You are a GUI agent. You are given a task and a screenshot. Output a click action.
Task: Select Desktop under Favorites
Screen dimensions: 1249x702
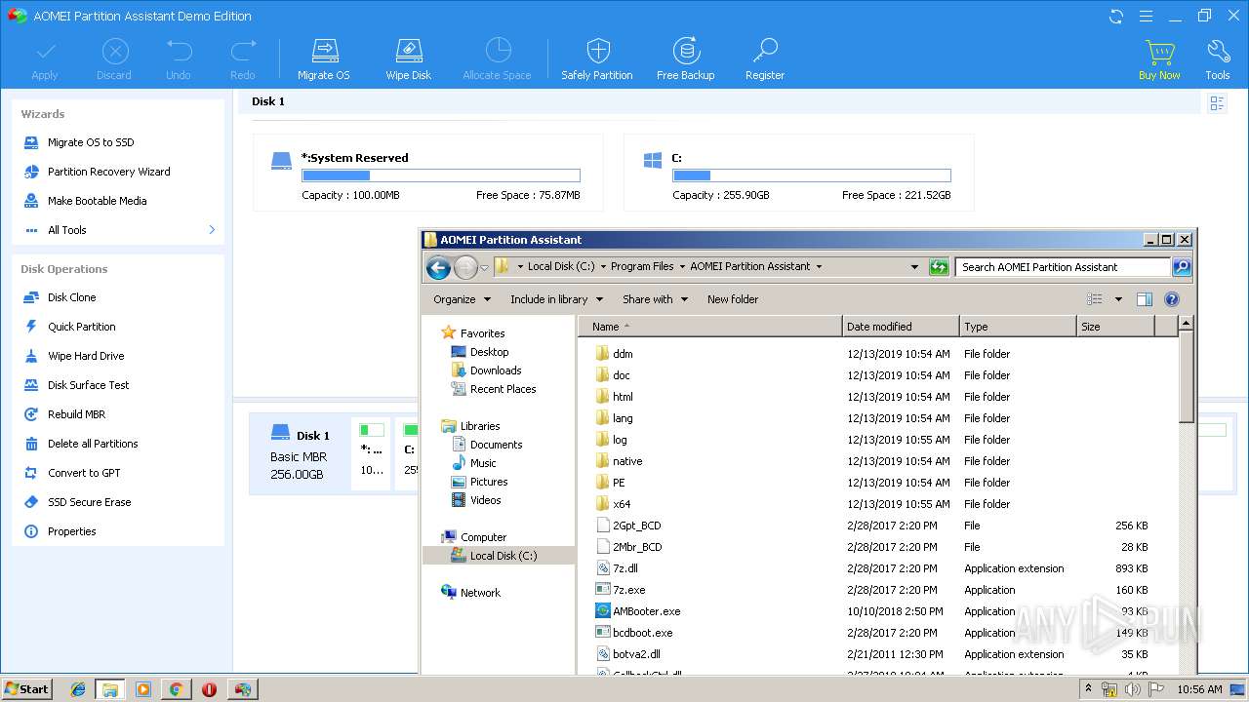pos(480,352)
